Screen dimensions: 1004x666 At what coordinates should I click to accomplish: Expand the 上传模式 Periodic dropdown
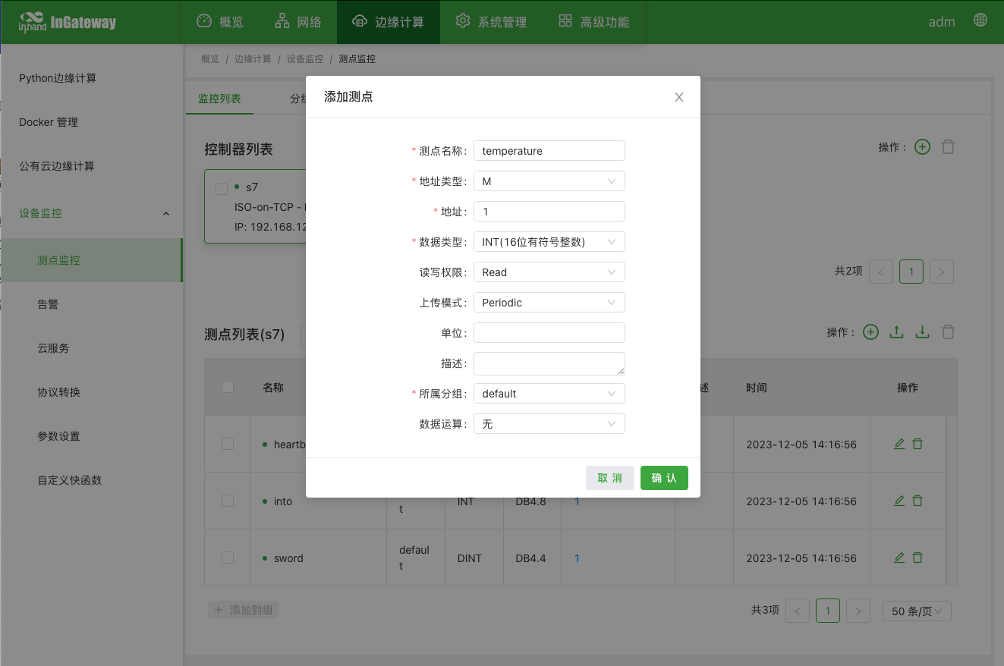[549, 303]
